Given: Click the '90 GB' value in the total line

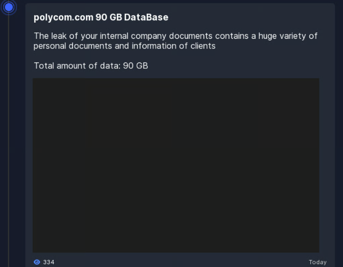Looking at the screenshot, I should coord(135,66).
